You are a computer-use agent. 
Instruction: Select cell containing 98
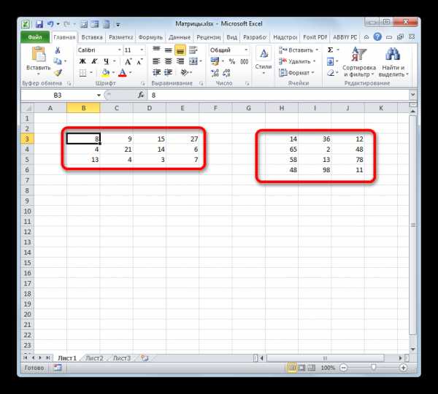coord(315,170)
